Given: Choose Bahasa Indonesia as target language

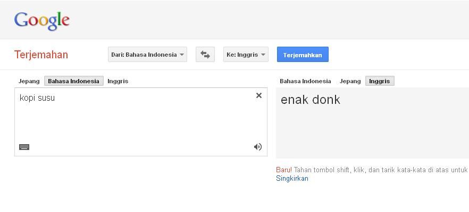Looking at the screenshot, I should [x=305, y=81].
